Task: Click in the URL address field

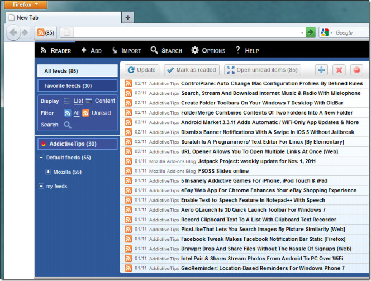Action: click(x=187, y=32)
